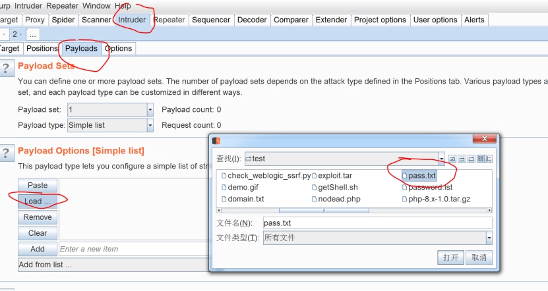Click the horizontal scrollbar thumb in file list
Viewport: 548px width, 291px height.
click(324, 211)
